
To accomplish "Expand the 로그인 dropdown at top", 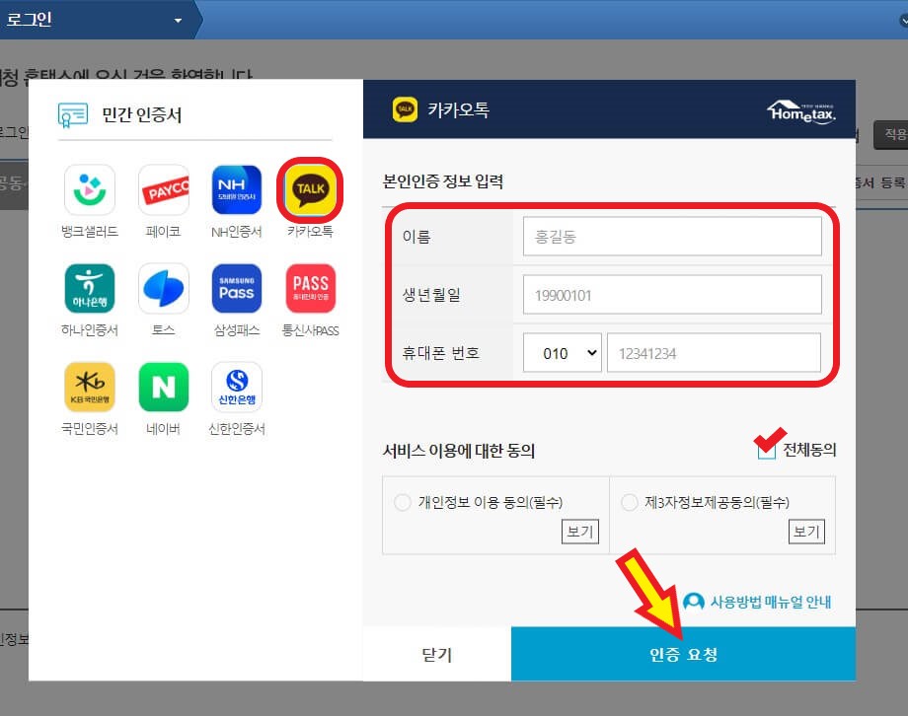I will coord(178,21).
